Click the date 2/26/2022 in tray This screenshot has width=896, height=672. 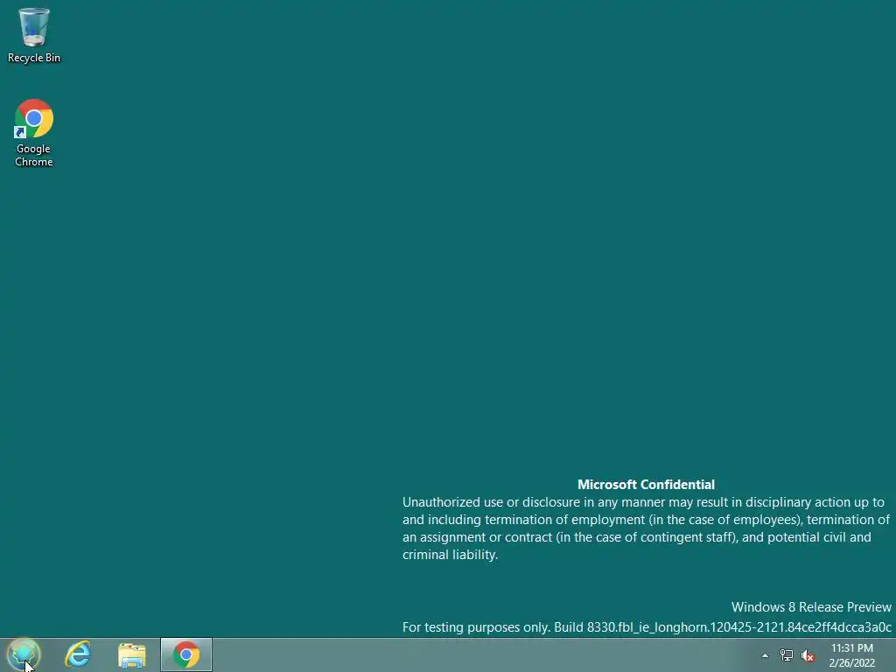[x=852, y=663]
